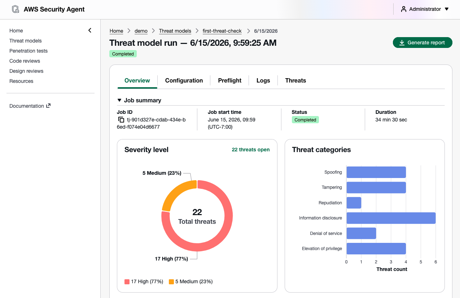The height and width of the screenshot is (298, 460).
Task: Click the Completed badge under the title
Action: click(123, 54)
